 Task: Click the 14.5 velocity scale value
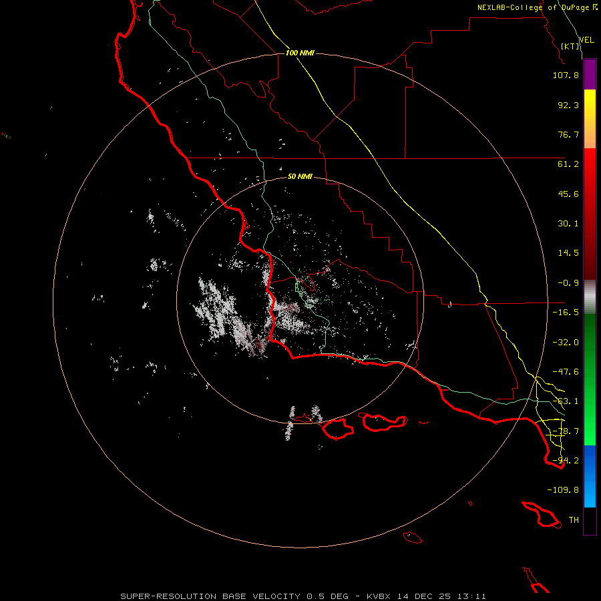568,253
